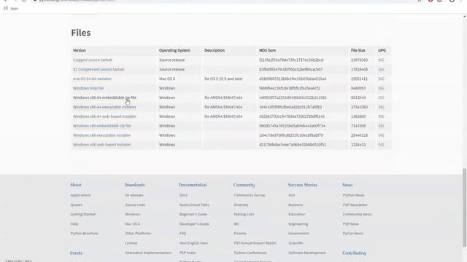
Task: Open SIG link for Windows help file
Action: tap(381, 88)
